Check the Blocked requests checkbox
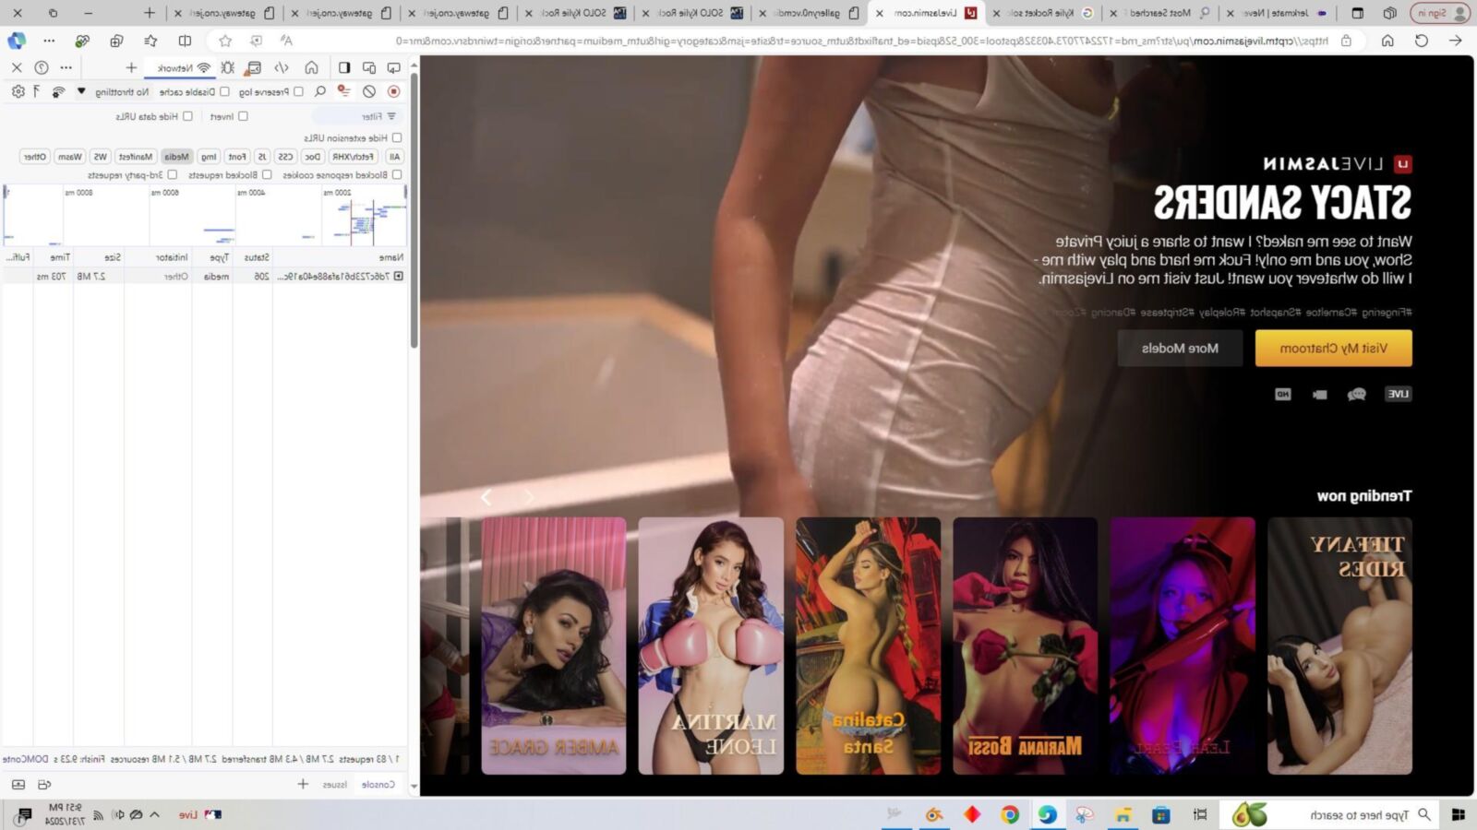 point(267,174)
